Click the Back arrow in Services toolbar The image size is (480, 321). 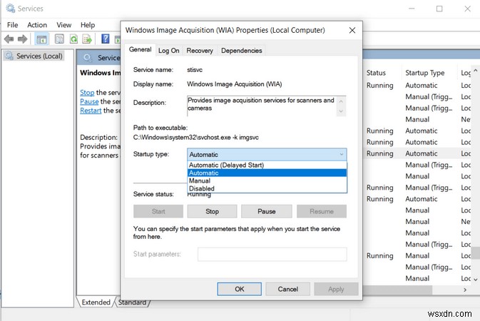click(9, 39)
